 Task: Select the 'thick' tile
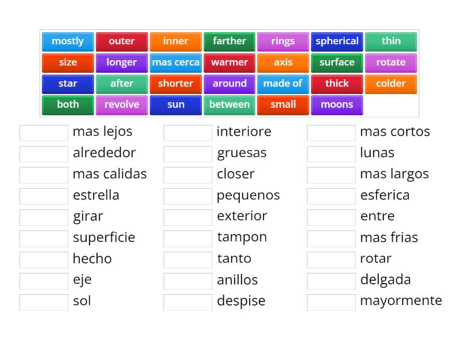337,83
